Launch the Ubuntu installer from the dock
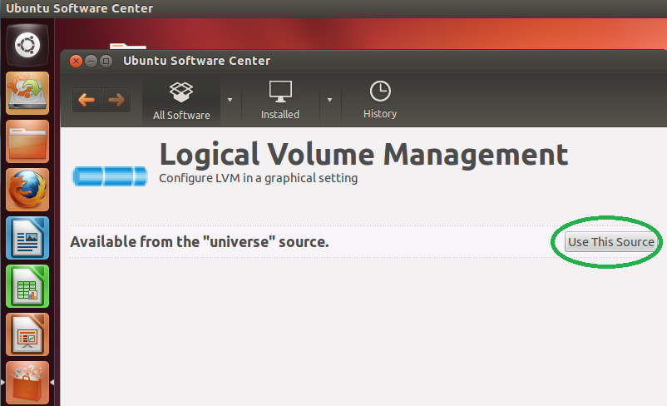 27,93
